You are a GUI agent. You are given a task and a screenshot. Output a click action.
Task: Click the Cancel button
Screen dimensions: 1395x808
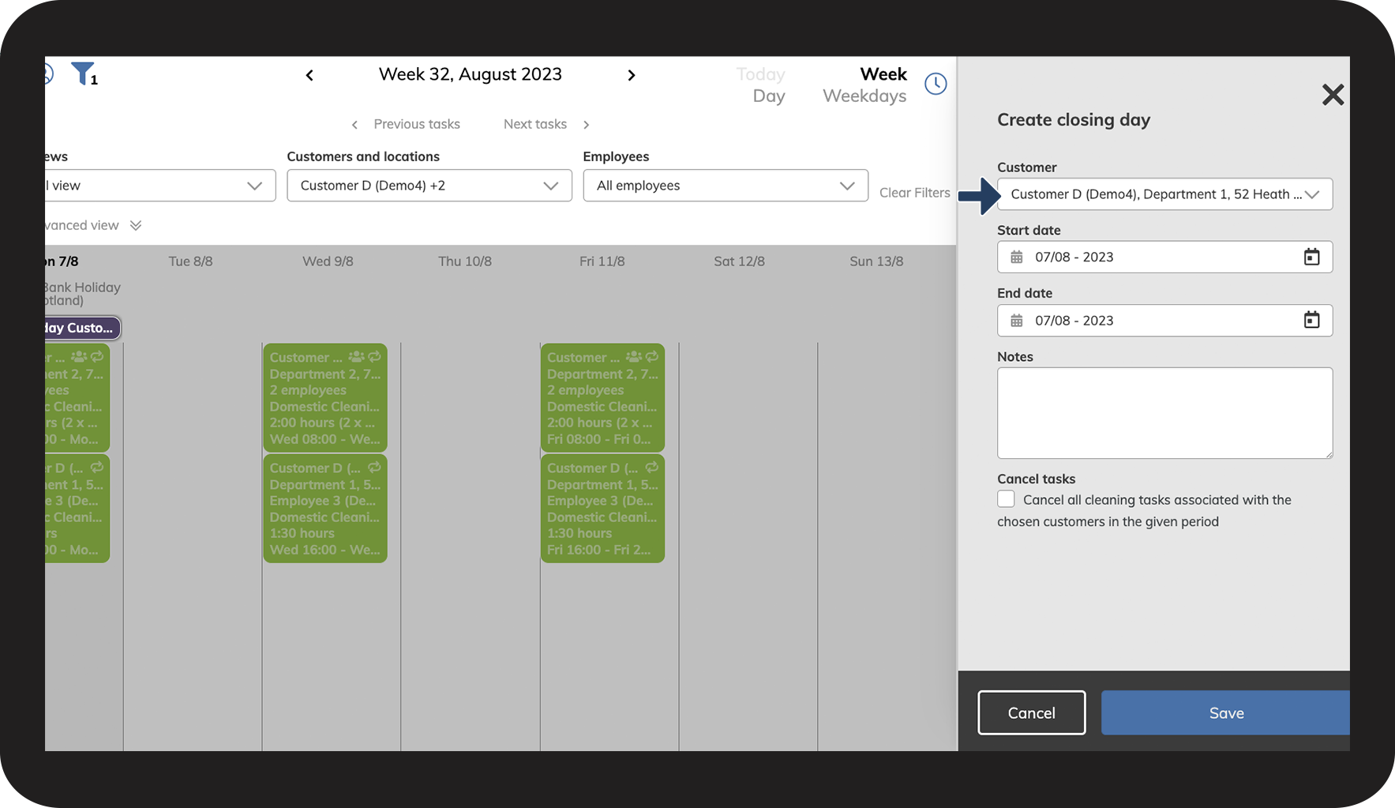coord(1031,712)
